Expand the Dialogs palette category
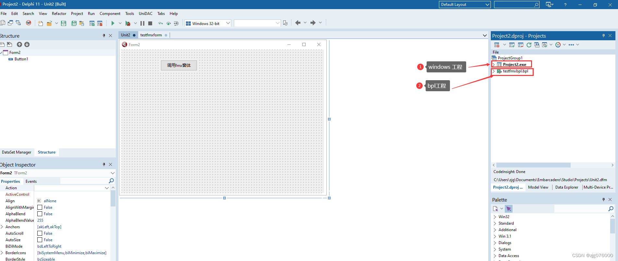The image size is (618, 261). click(495, 243)
